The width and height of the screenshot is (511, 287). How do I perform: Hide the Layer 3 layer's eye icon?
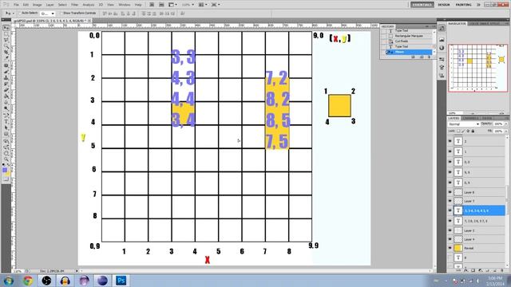click(x=450, y=230)
